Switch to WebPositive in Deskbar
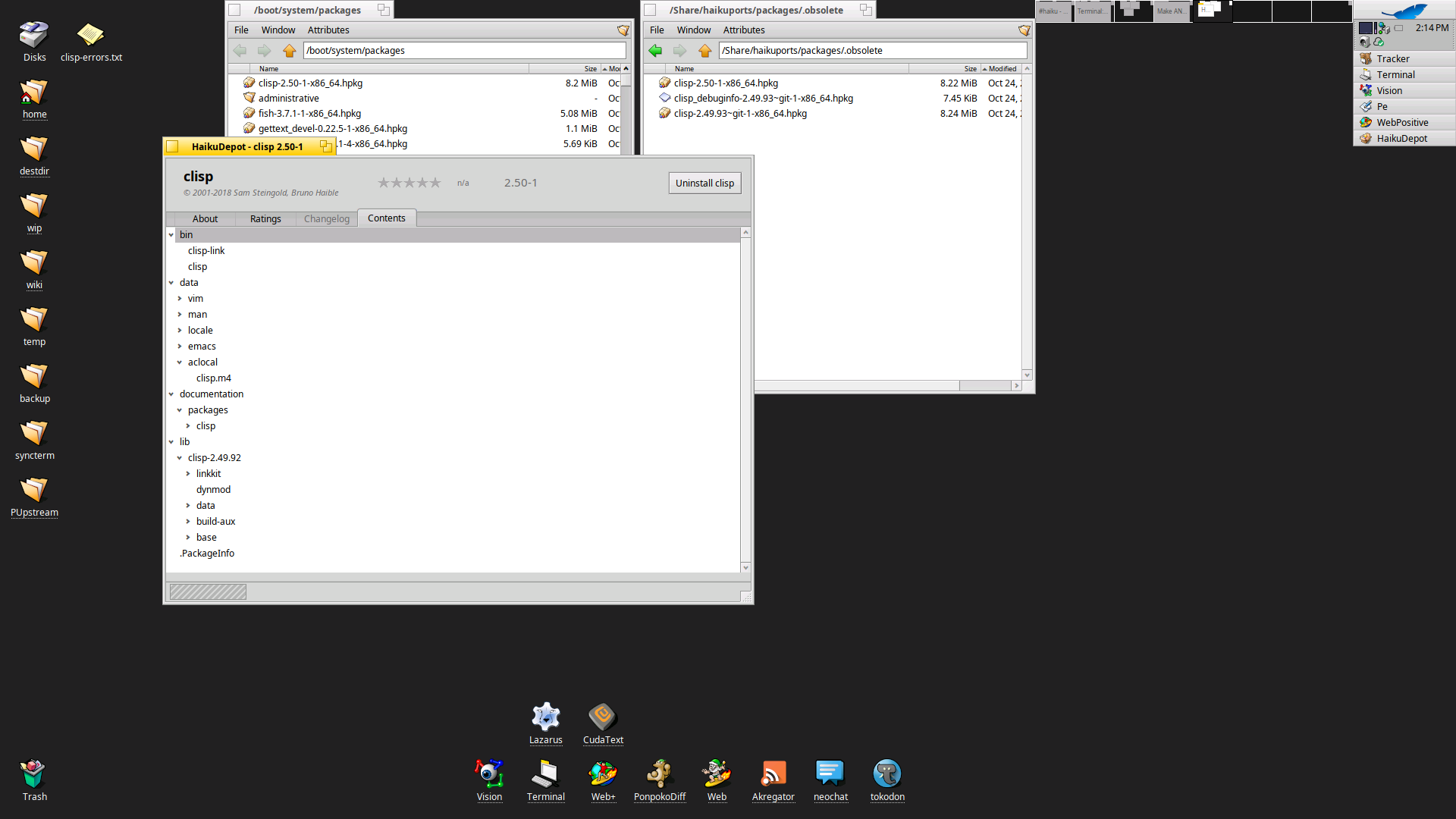Image resolution: width=1456 pixels, height=819 pixels. pos(1401,123)
